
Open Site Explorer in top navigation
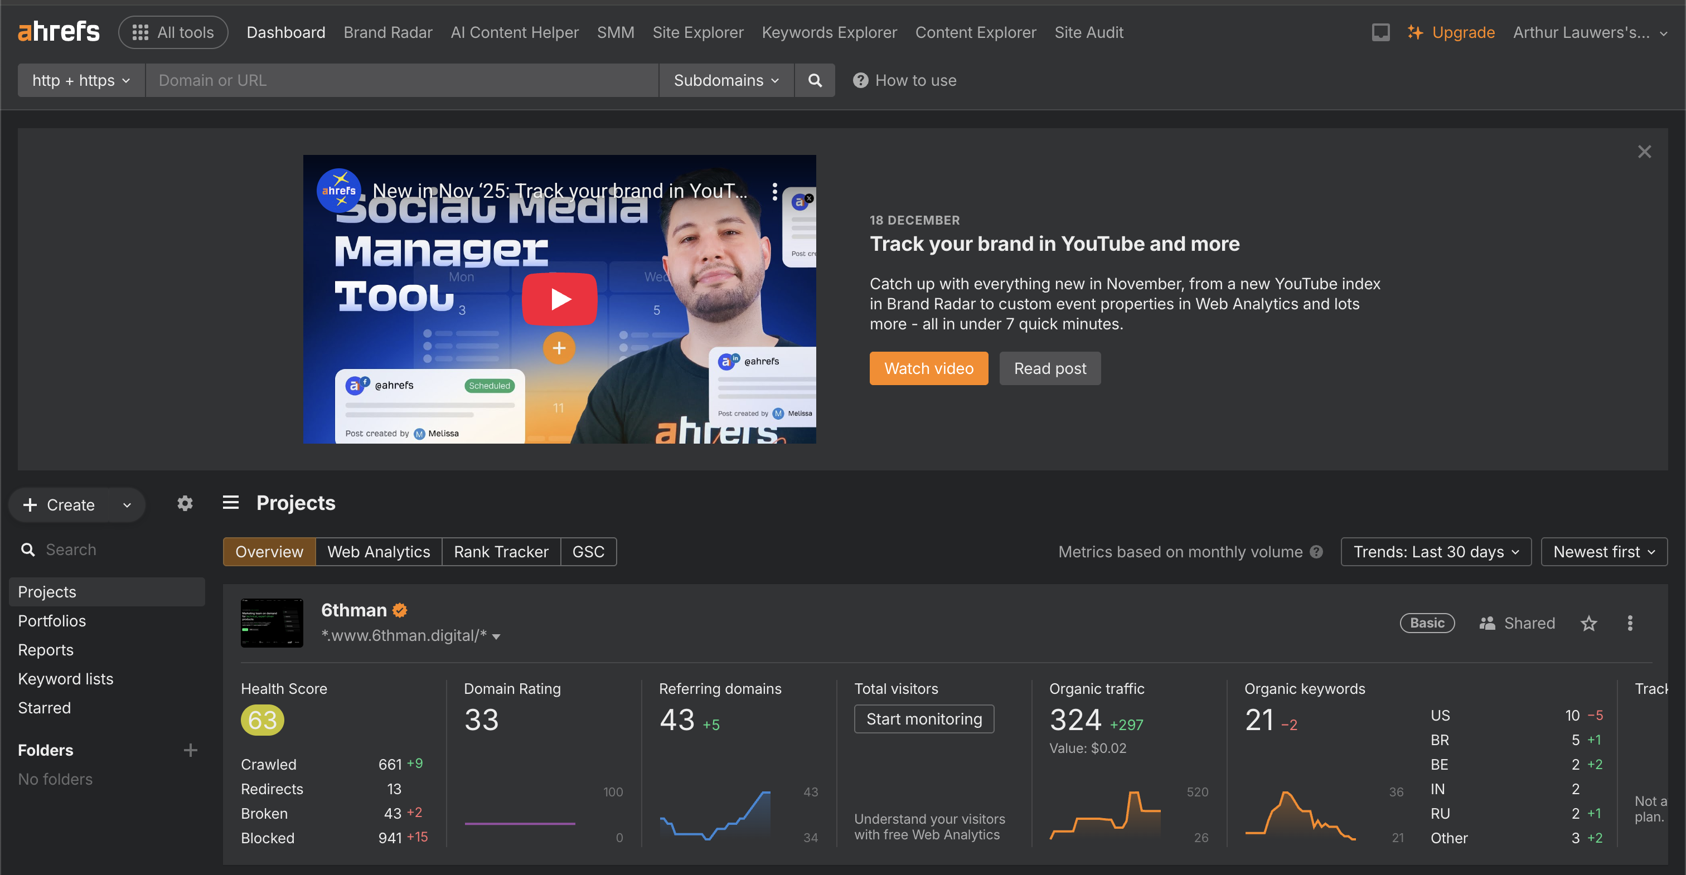[697, 32]
